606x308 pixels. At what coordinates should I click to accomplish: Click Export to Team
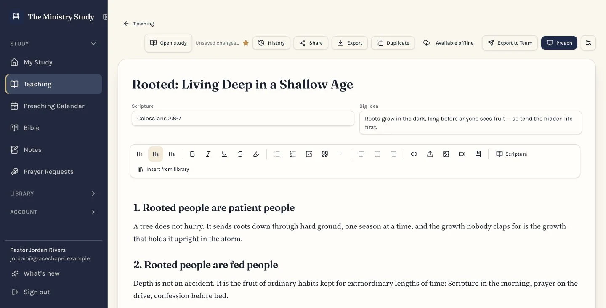510,43
